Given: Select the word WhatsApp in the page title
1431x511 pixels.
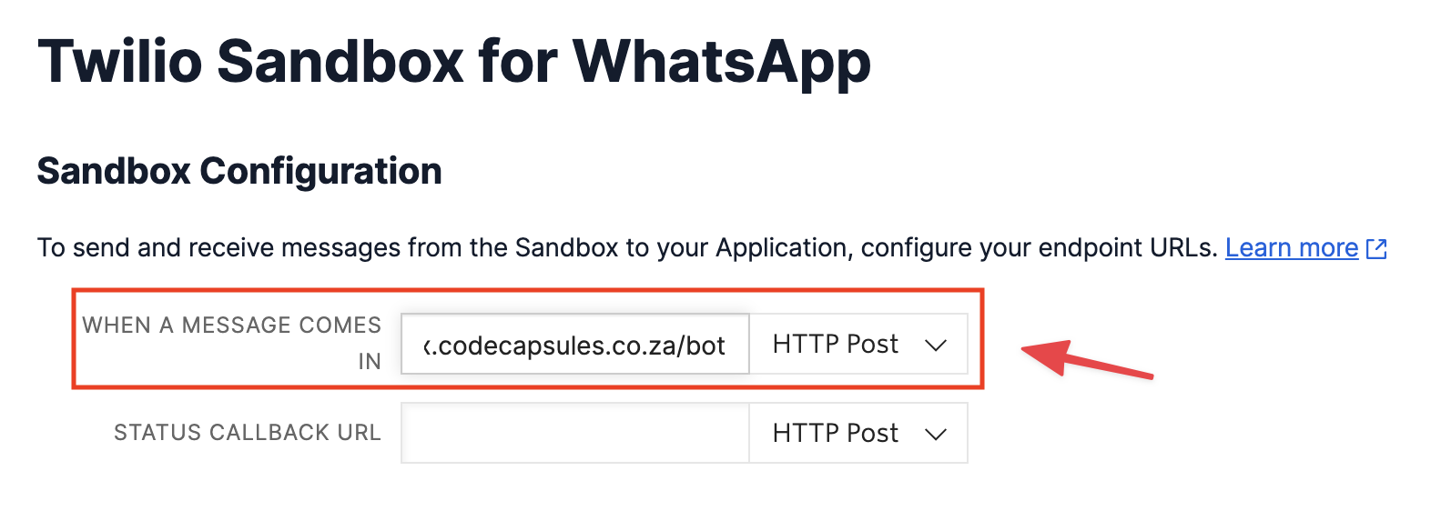Looking at the screenshot, I should 721,62.
